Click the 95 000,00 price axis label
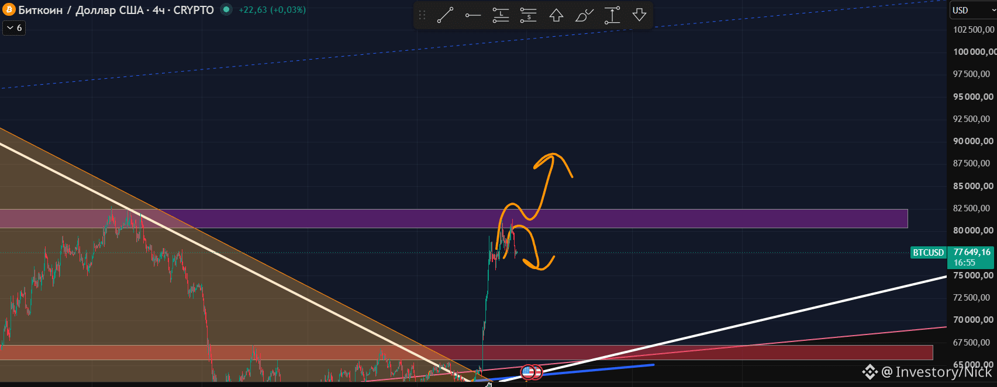This screenshot has height=387, width=997. 973,96
